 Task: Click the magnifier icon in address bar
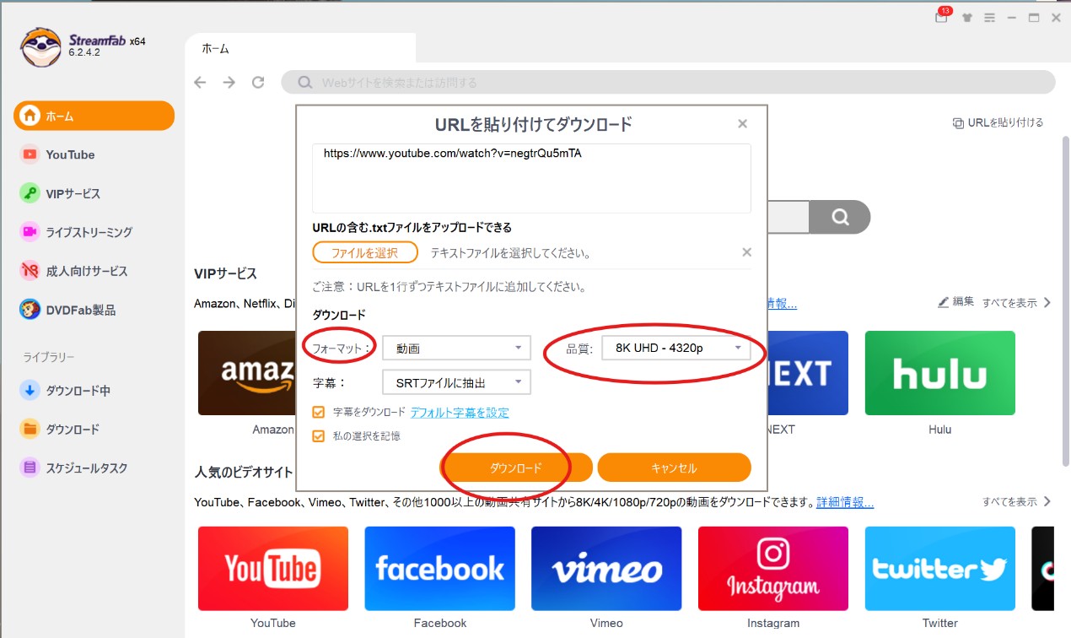coord(304,83)
